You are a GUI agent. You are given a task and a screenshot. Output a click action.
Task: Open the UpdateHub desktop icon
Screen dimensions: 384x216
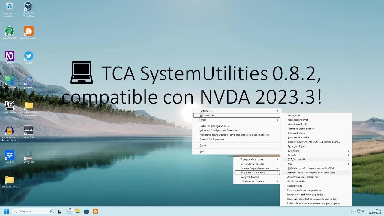(28, 81)
